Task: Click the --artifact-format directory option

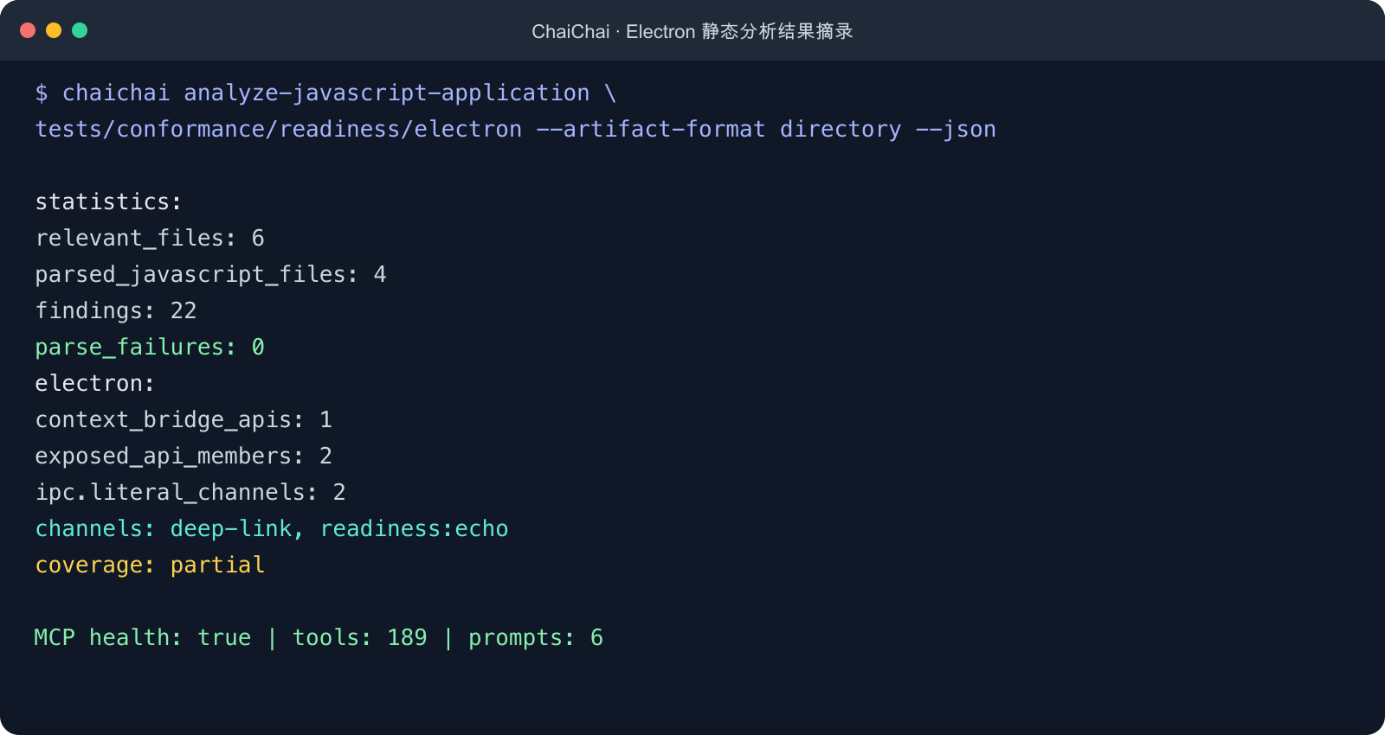Action: (718, 129)
